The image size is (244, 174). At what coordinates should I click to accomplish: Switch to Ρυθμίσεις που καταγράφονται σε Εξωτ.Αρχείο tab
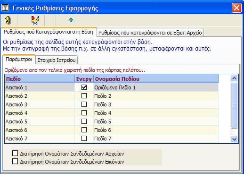(150, 33)
